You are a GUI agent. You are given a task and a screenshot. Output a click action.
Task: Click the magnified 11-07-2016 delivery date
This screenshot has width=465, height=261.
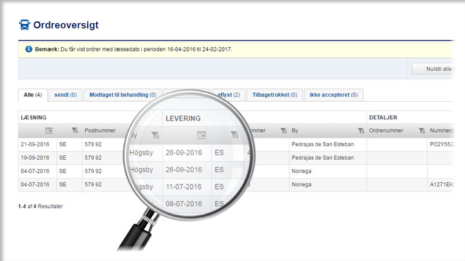(x=183, y=187)
